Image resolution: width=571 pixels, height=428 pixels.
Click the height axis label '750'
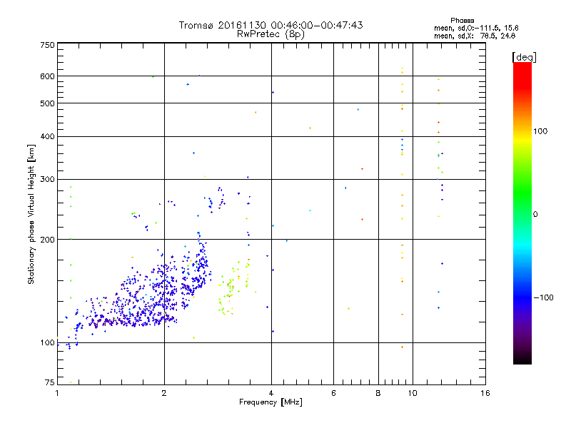click(47, 45)
